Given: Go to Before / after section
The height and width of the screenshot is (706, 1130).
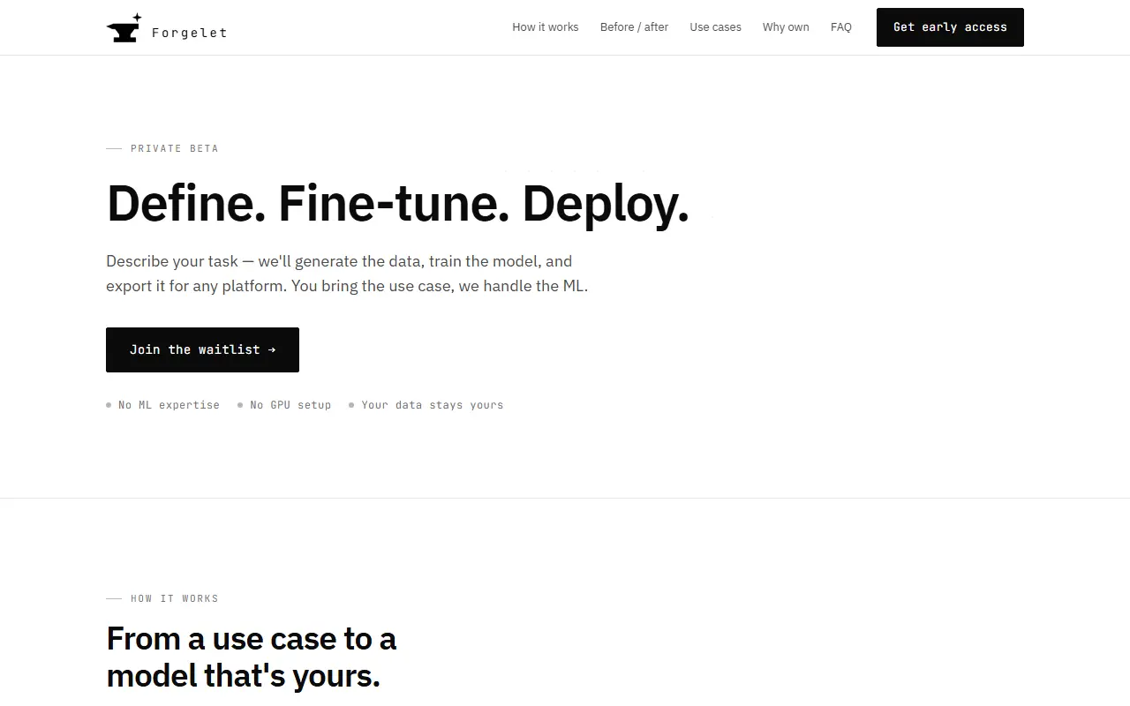Looking at the screenshot, I should click(634, 27).
